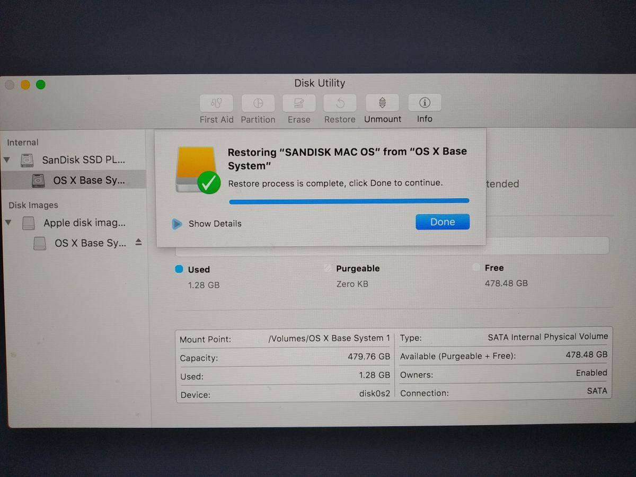Click the Free value 478.48 GB in the legend
Screen dimensions: 636x477
[506, 284]
